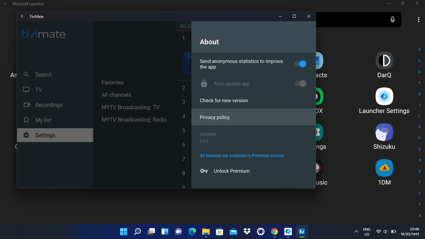Open the Widgets panel from the taskbar

tap(165, 232)
